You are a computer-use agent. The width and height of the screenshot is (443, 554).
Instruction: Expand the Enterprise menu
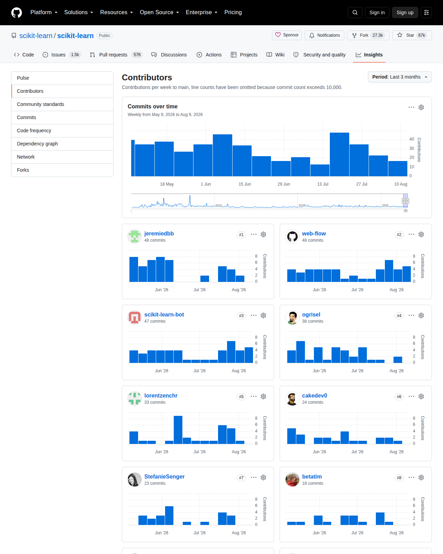[x=201, y=12]
